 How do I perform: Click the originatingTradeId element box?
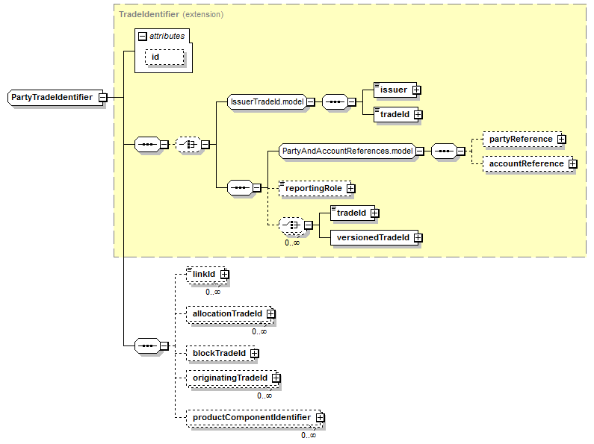[x=232, y=378]
